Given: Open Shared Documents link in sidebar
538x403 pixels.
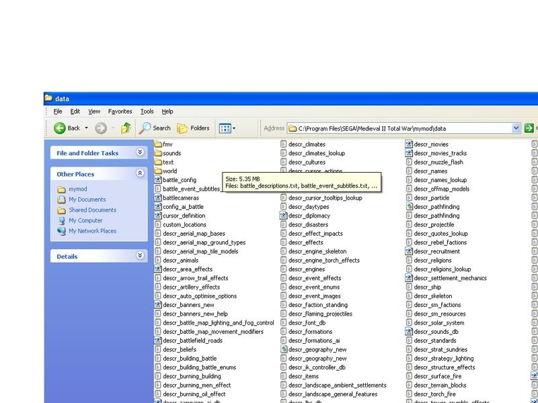Looking at the screenshot, I should pos(92,210).
